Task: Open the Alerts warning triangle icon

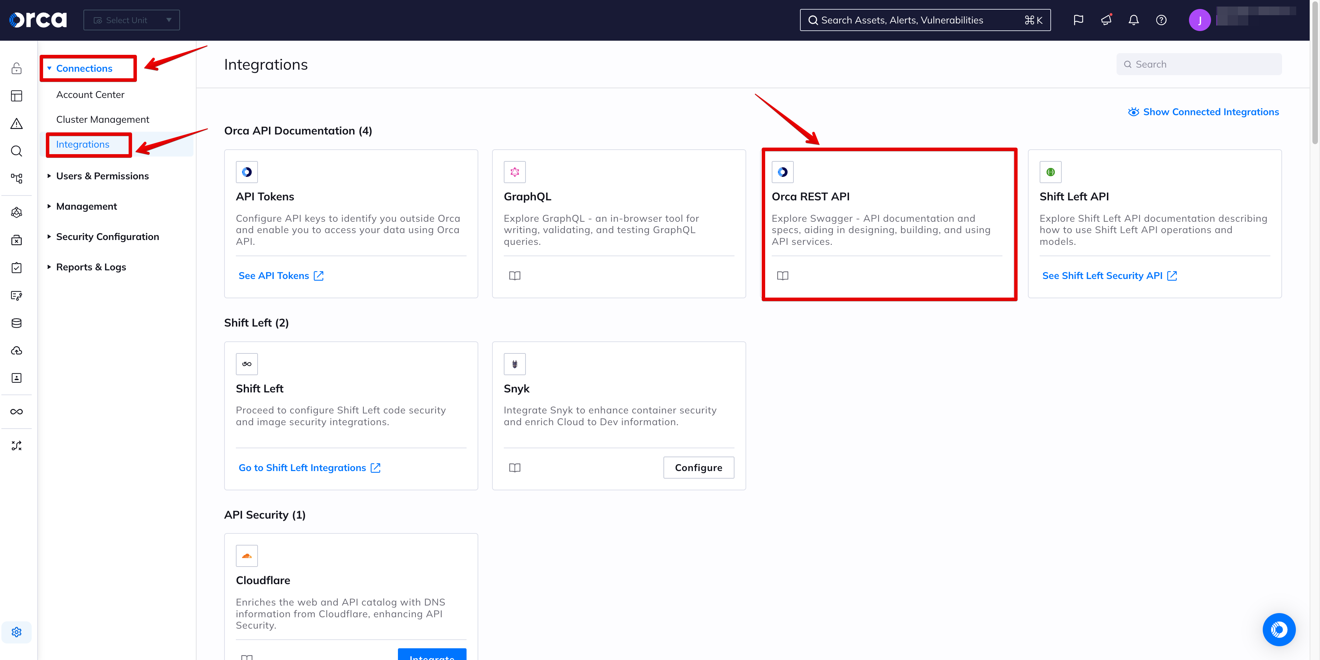Action: [17, 123]
